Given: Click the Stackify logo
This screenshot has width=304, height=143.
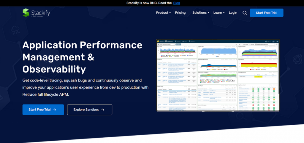Looking at the screenshot, I should tap(36, 13).
